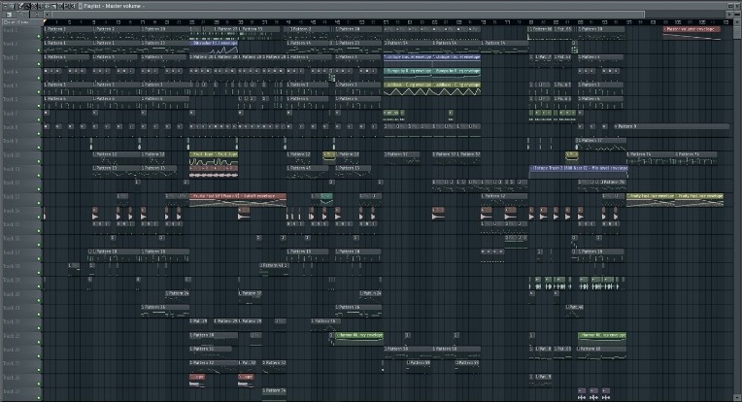Click right arrow of horizontal scrollbar
The image size is (742, 402).
point(730,15)
